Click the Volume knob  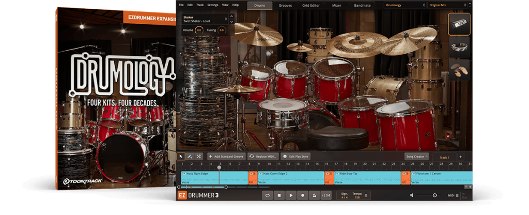coord(199,30)
